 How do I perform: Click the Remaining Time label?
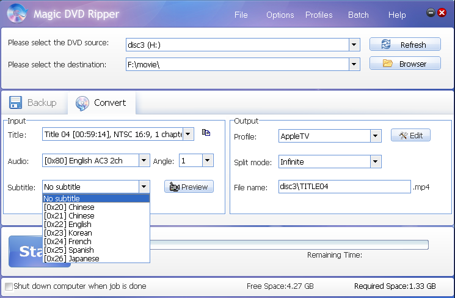[x=335, y=255]
